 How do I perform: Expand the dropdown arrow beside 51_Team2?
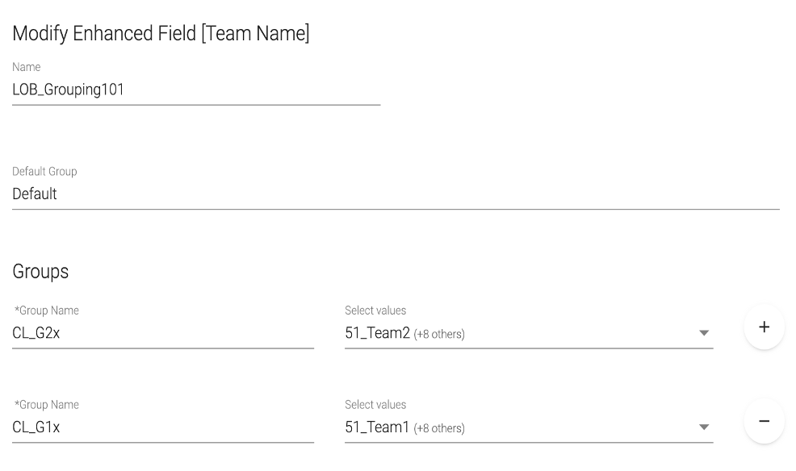(703, 333)
